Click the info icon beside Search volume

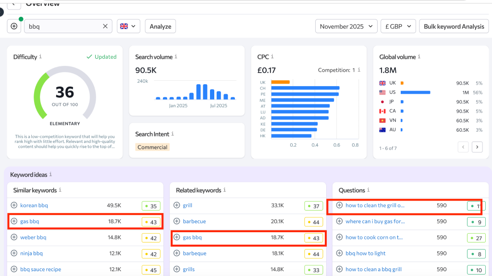176,57
